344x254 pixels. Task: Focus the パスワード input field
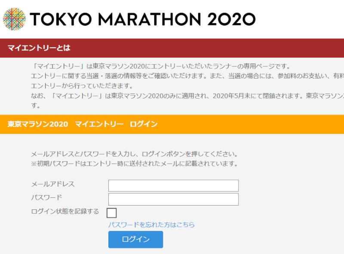coord(173,199)
